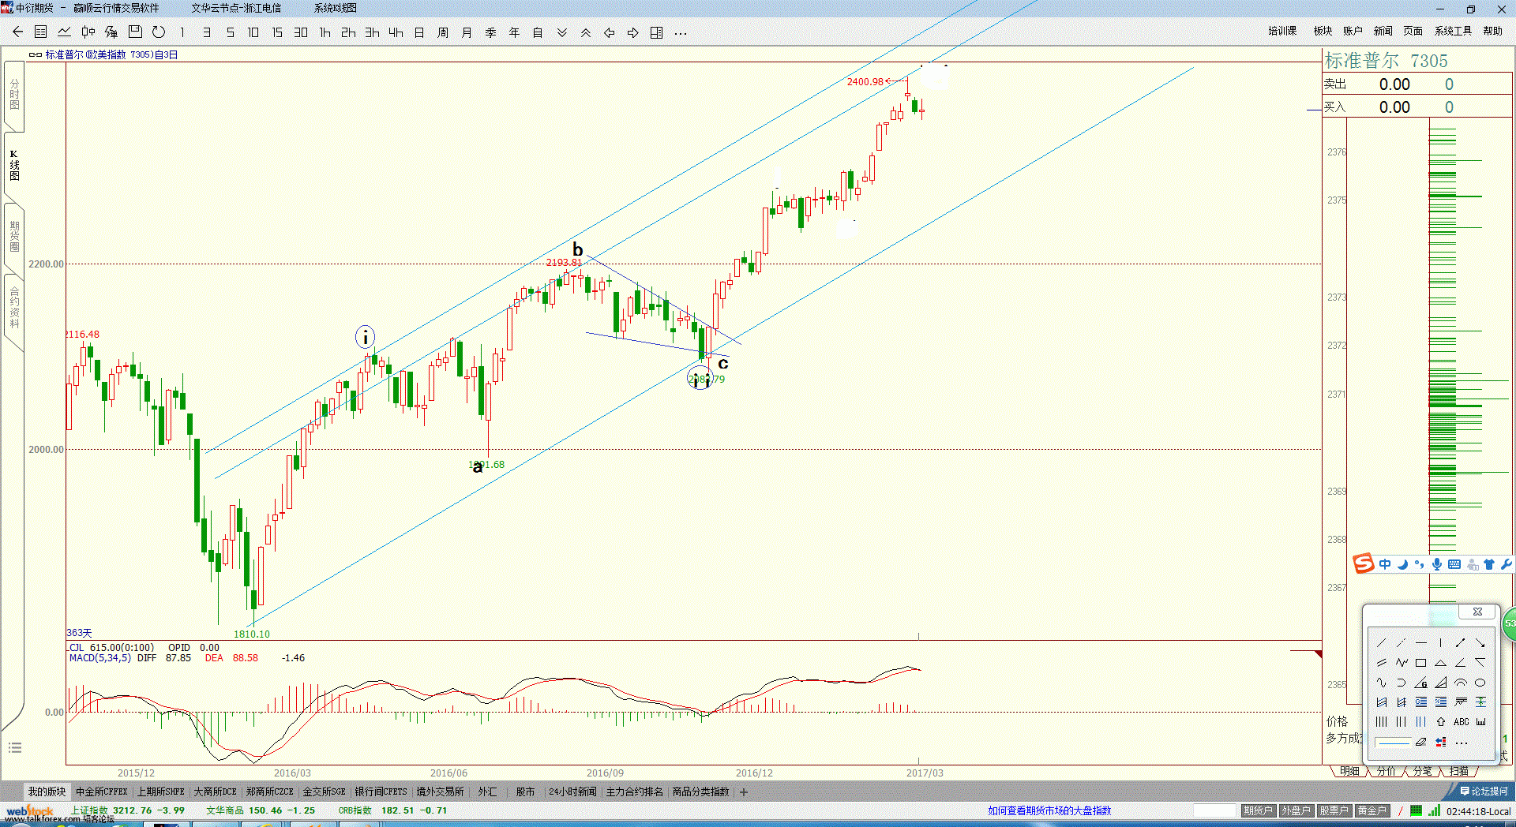Refresh the chart with circular arrow icon
Viewport: 1516px width, 827px height.
(159, 32)
